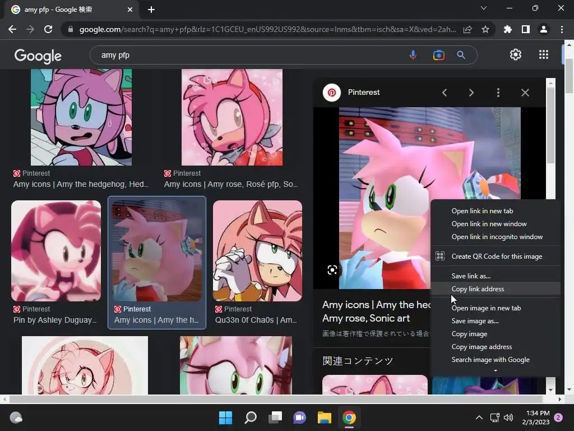
Task: Open the Google apps grid
Action: pos(544,54)
